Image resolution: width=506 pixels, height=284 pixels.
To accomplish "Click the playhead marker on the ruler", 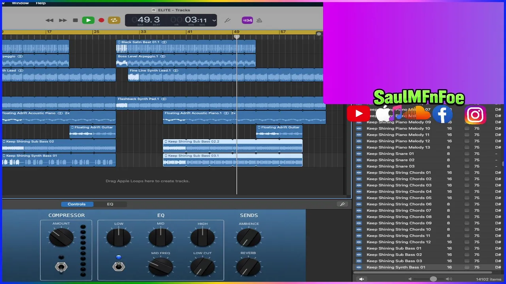I will (237, 37).
